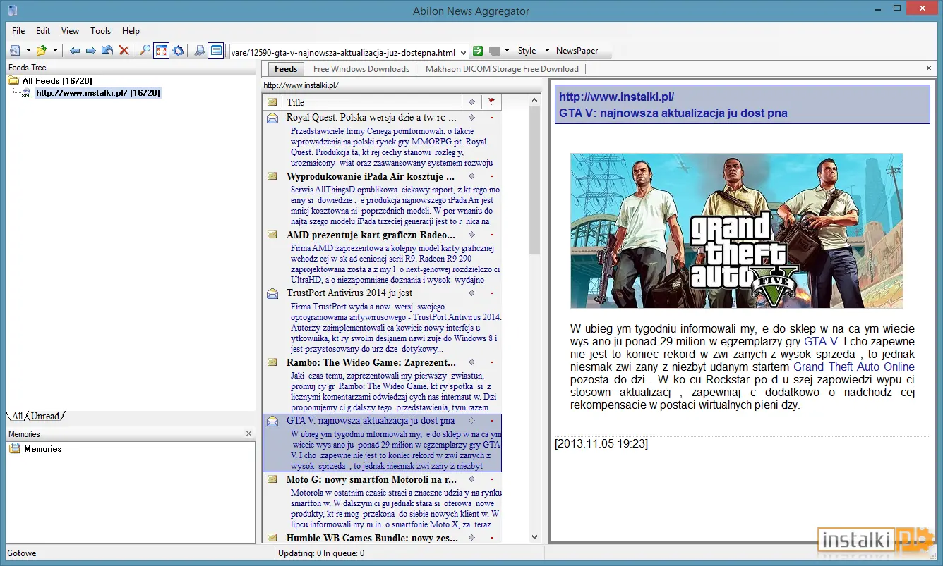Viewport: 943px width, 566px height.
Task: Click the URL address field
Action: coord(344,51)
